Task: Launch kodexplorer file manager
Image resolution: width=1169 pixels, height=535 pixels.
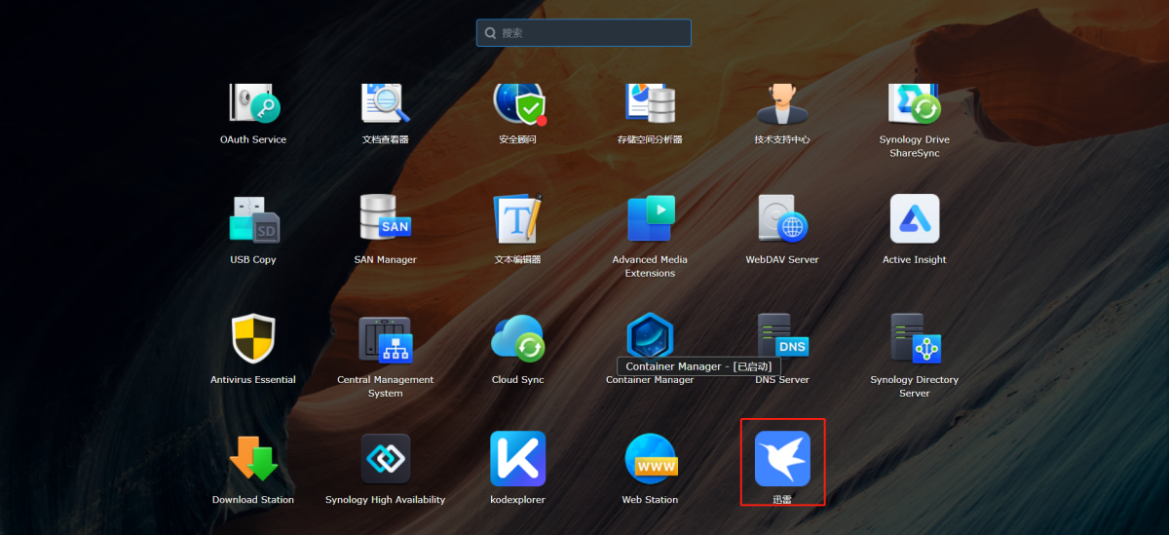Action: pyautogui.click(x=517, y=458)
